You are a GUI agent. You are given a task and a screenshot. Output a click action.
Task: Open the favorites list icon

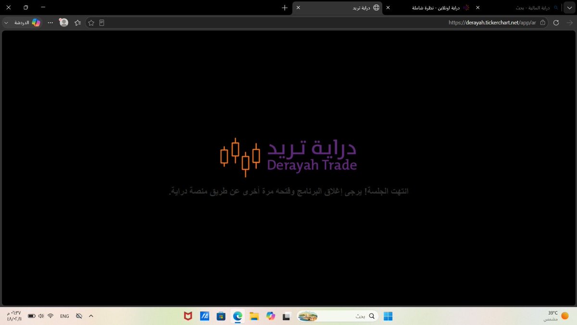pos(77,23)
